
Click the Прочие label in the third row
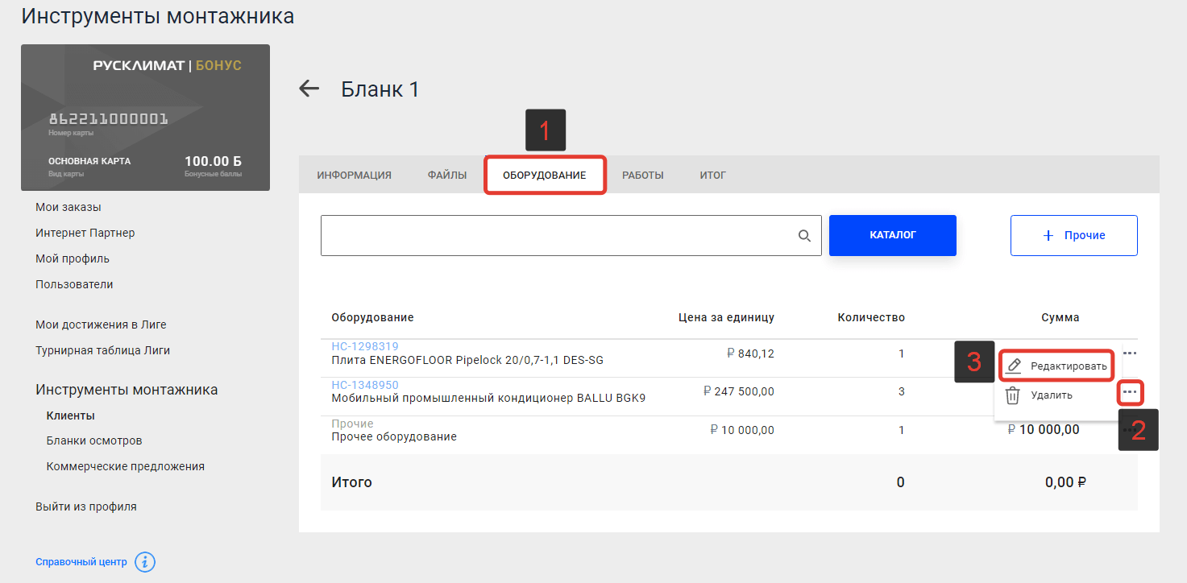353,424
